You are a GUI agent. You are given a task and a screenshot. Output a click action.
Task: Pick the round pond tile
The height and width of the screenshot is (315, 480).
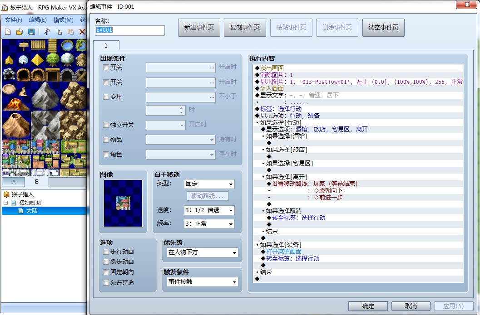67,46
